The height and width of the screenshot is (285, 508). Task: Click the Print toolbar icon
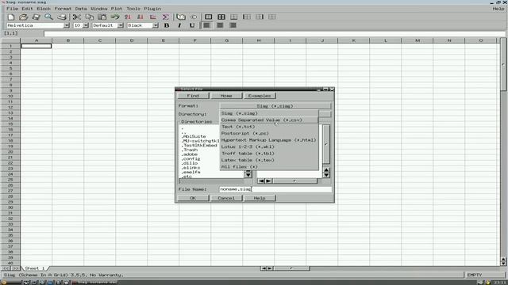click(x=62, y=17)
